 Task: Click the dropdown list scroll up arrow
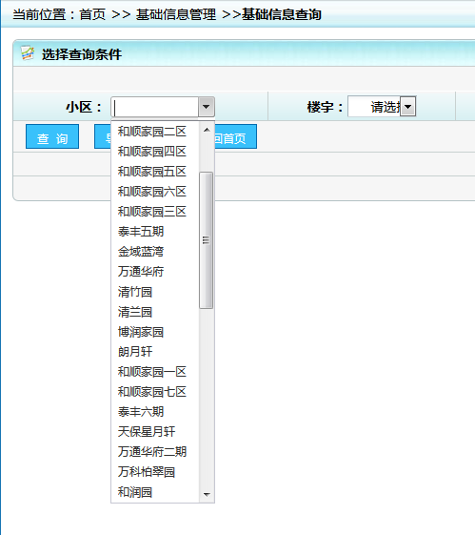(x=207, y=130)
